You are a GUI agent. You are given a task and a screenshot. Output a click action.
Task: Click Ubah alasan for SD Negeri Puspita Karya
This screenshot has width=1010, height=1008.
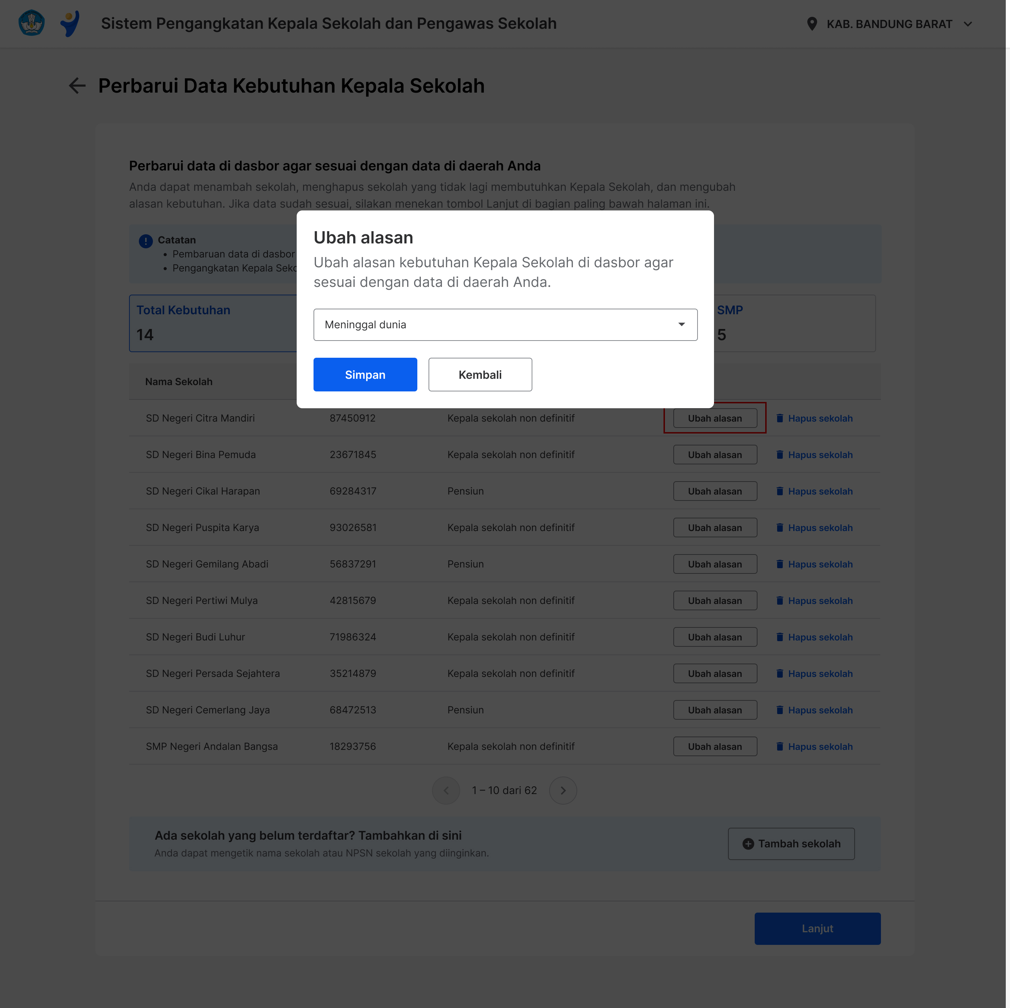tap(715, 528)
